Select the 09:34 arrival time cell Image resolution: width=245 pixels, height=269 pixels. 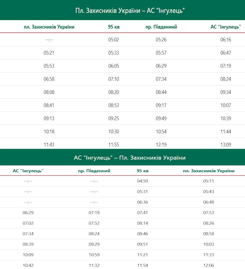coord(226,92)
